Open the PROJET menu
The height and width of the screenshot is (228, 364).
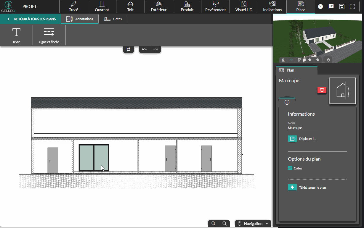(30, 7)
